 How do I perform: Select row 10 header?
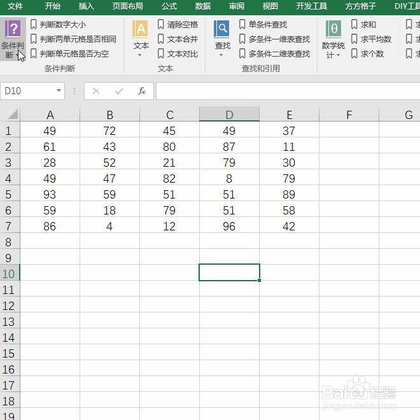pyautogui.click(x=10, y=274)
